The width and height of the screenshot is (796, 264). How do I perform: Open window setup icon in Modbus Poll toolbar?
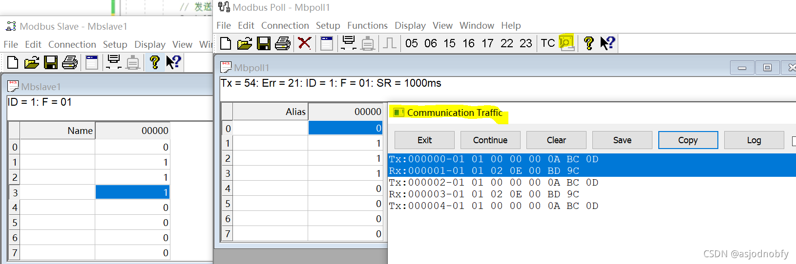click(x=327, y=43)
